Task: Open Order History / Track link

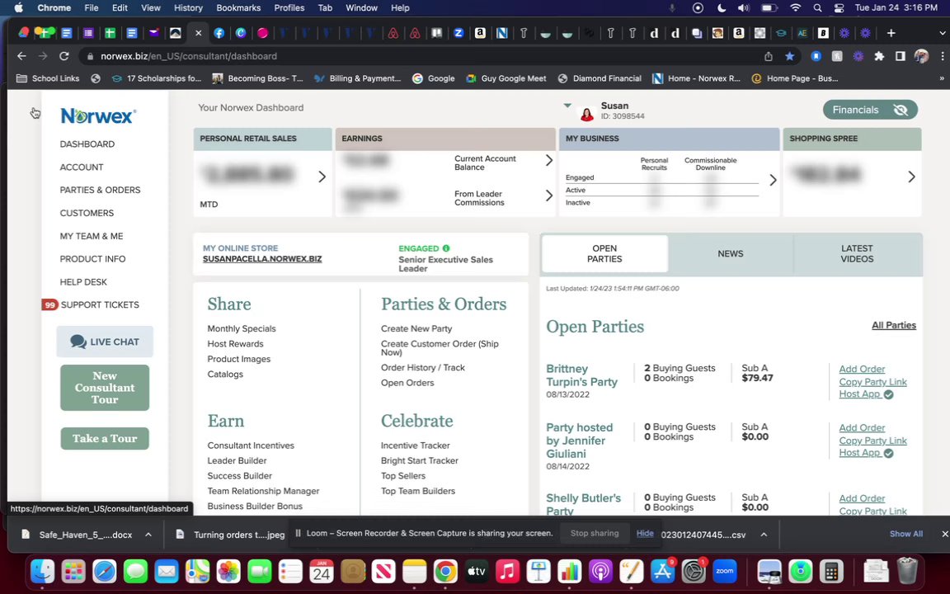Action: click(x=423, y=367)
